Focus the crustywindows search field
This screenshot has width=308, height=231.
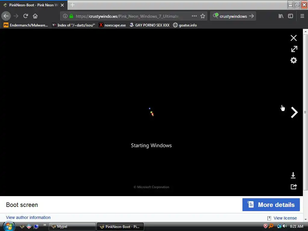(233, 16)
